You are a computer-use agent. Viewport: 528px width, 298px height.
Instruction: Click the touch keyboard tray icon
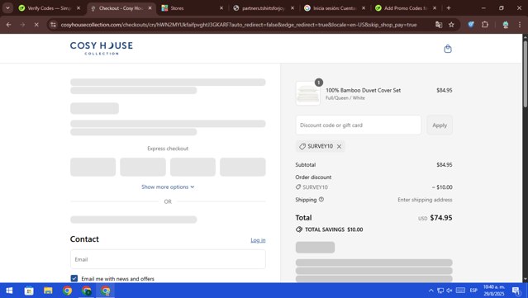point(460,291)
